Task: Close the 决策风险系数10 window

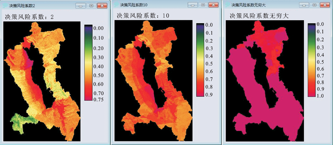Action: click(213, 5)
